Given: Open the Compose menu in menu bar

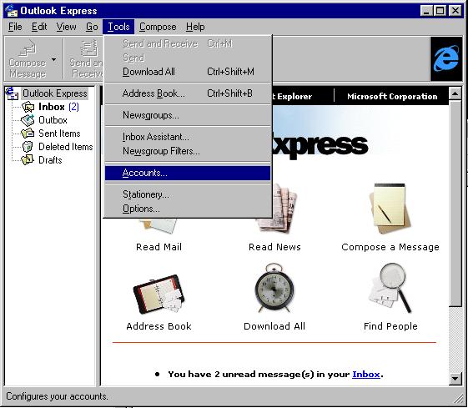Looking at the screenshot, I should click(x=158, y=27).
